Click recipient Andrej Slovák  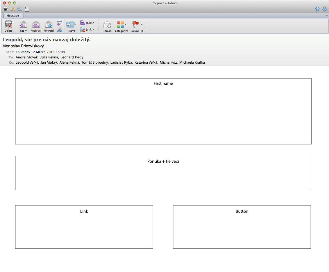[x=27, y=57]
